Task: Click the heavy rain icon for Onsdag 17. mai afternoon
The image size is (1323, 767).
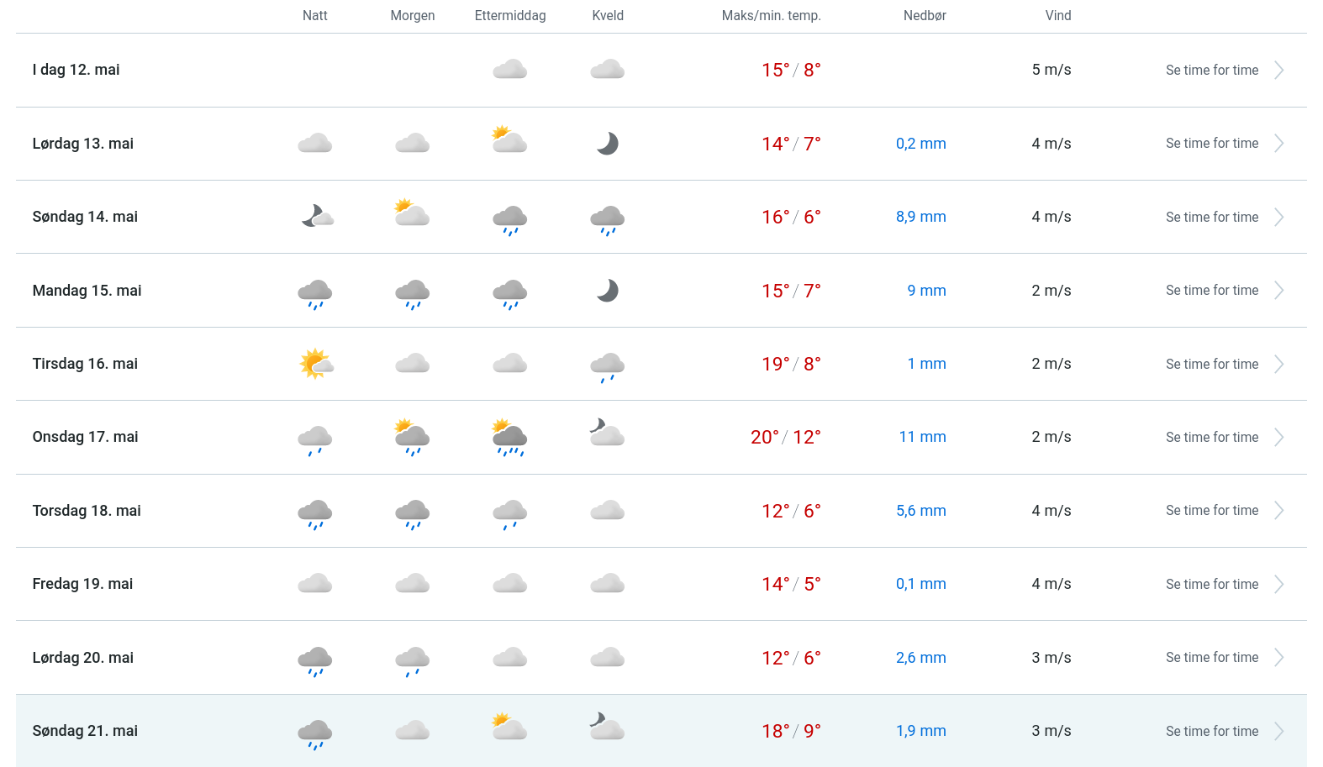Action: [x=510, y=438]
